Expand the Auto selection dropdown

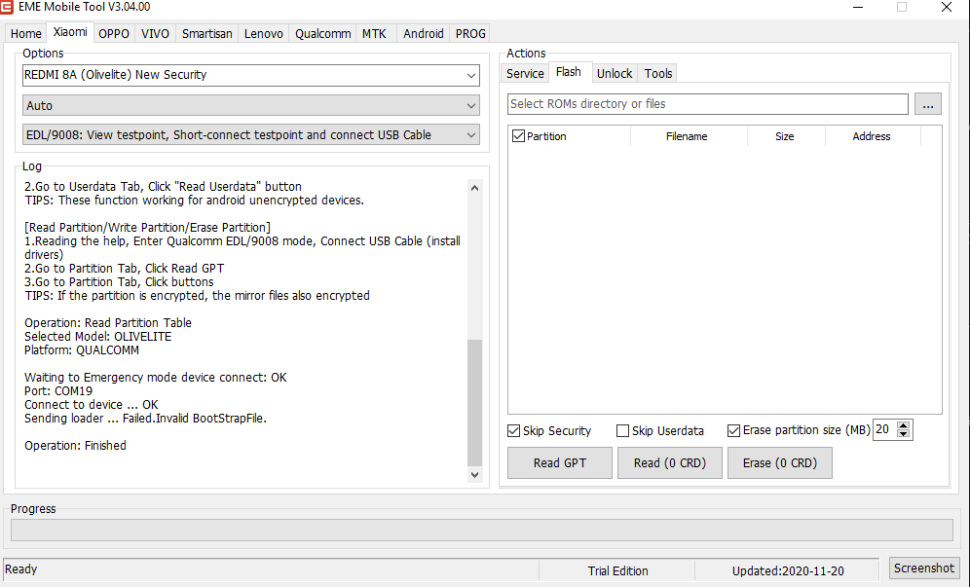(x=251, y=105)
